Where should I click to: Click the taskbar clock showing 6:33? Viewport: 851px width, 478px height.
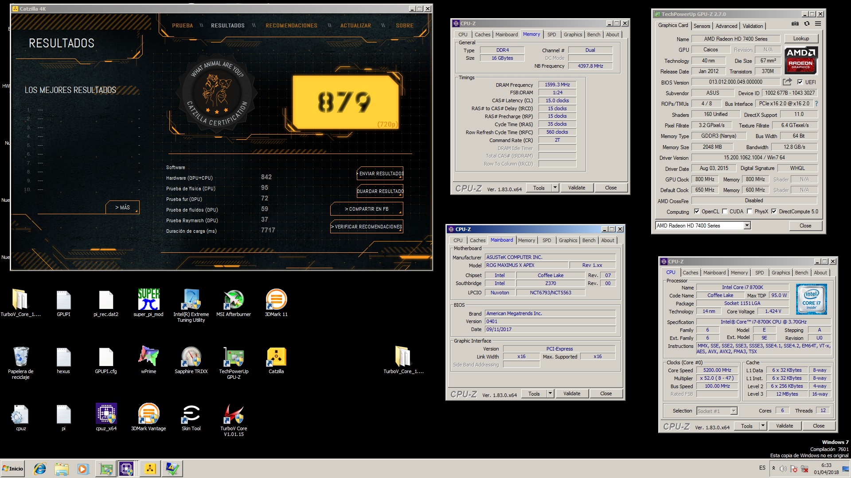click(x=826, y=469)
